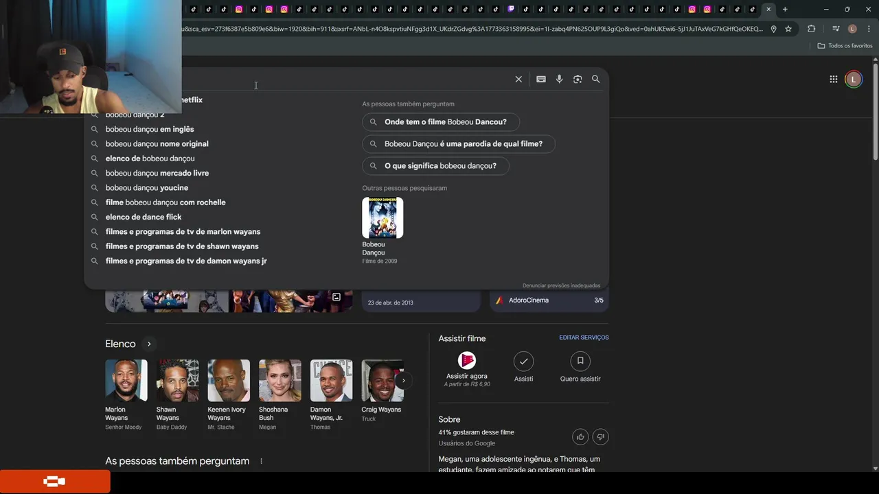Submit search with magnifying glass icon
879x494 pixels.
click(x=596, y=80)
